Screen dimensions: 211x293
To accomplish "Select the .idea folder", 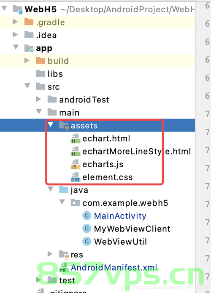I will [x=46, y=35].
